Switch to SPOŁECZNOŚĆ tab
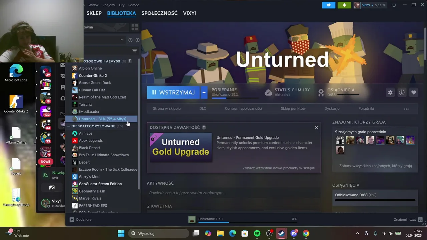Viewport: 427px width, 240px height. (159, 13)
